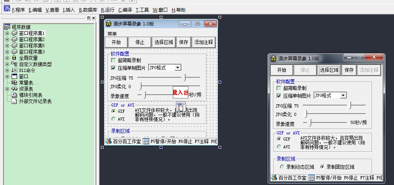Screen dimensions: 394x185
Task: Close the left project panel with the x button
Action: (94, 18)
